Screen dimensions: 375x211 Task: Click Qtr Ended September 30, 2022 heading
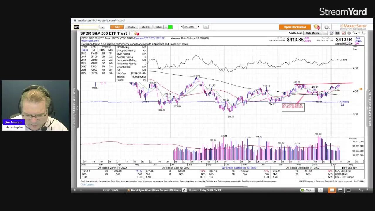239,168
